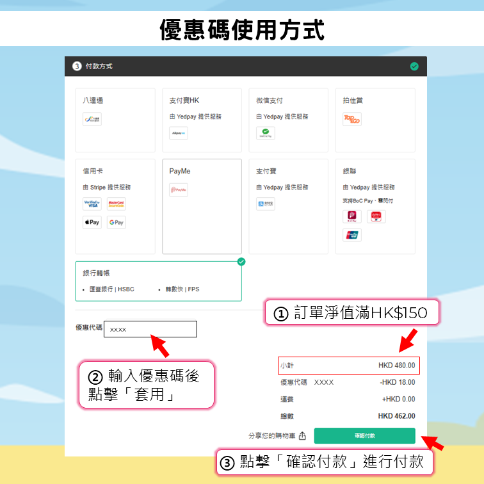This screenshot has height=484, width=484.
Task: Click the step 3 number badge
Action: click(77, 66)
